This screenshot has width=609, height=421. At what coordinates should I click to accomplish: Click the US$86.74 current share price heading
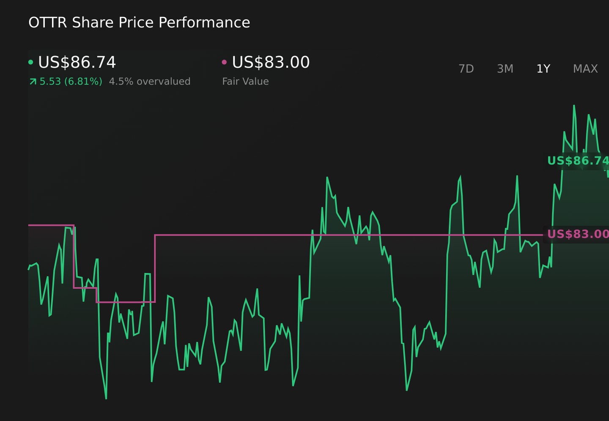pyautogui.click(x=77, y=63)
